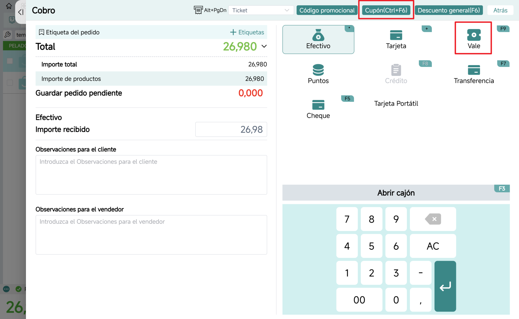
Task: Go back with Atrás button
Action: point(500,10)
